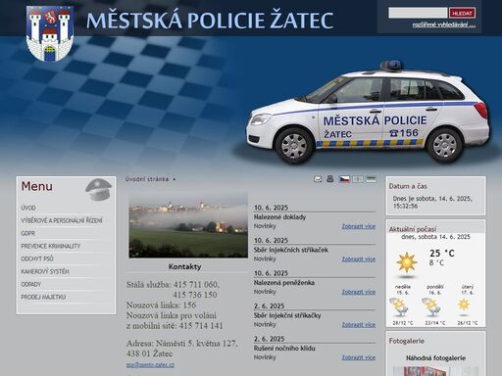Select the faded German flag icon

coord(371,179)
